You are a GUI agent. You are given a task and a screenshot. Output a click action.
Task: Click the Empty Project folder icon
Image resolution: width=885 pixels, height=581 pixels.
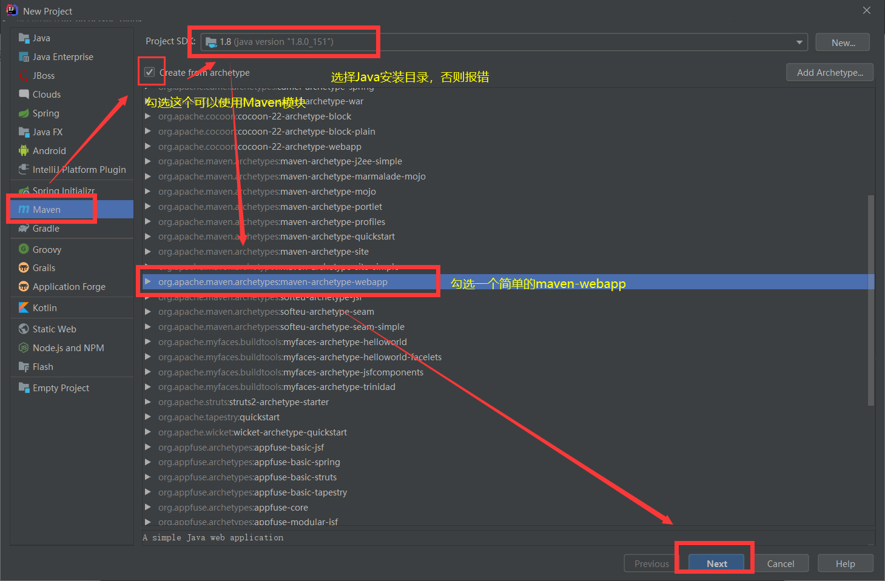click(x=24, y=388)
